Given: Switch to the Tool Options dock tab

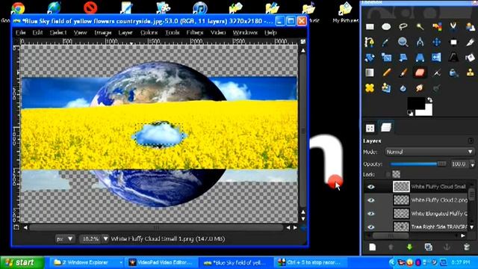Looking at the screenshot, I should pyautogui.click(x=370, y=128).
